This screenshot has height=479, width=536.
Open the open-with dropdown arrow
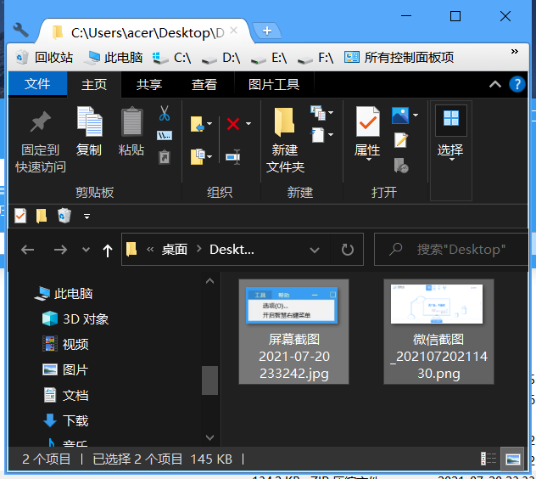coord(416,115)
